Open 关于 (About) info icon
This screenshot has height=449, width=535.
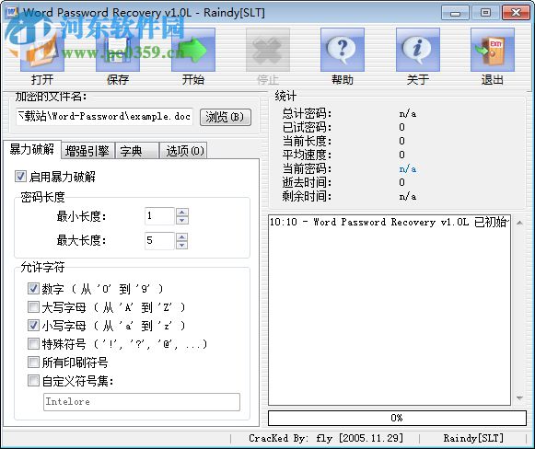pos(418,50)
